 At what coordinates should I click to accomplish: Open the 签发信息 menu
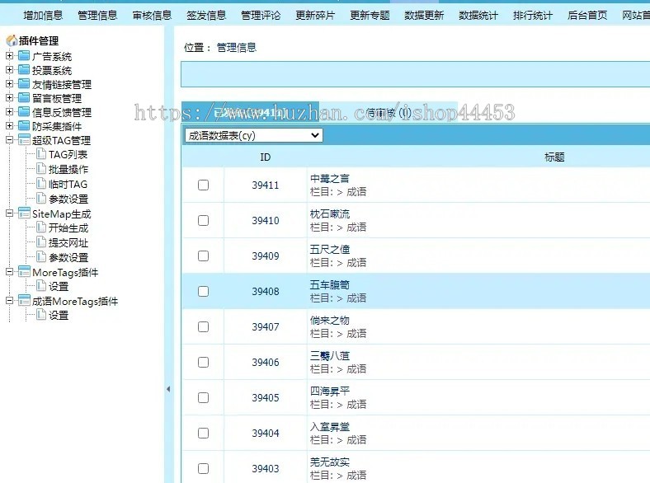[206, 16]
